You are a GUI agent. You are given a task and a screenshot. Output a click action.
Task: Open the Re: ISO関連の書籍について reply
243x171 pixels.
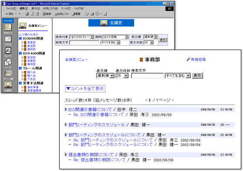pyautogui.click(x=98, y=115)
